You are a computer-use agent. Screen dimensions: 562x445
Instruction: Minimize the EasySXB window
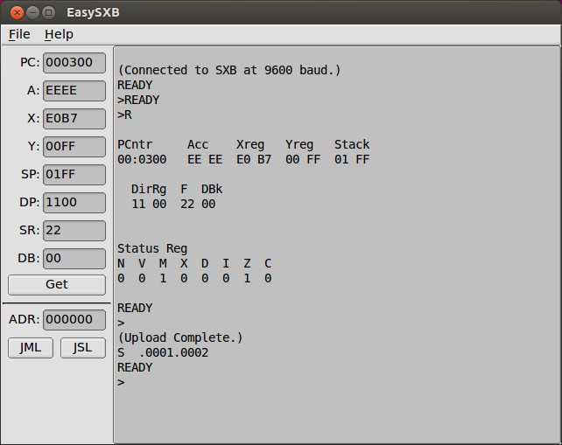point(32,12)
